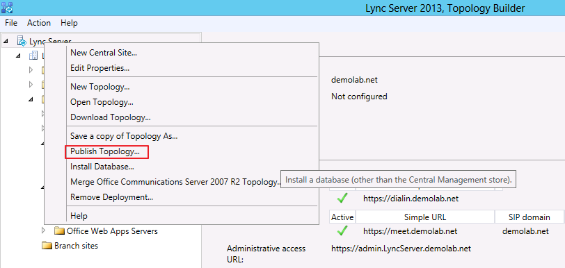Click https://admin.LyncServer.demolab.net administrative URL

401,249
